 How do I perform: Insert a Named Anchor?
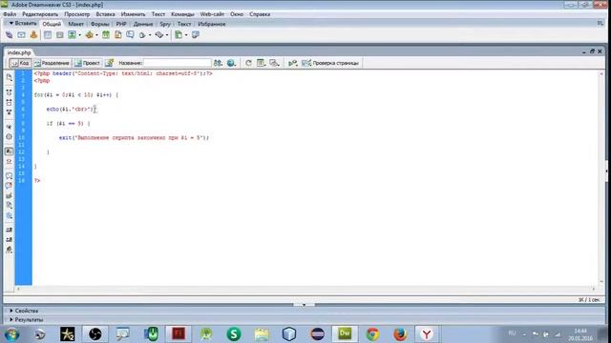[x=34, y=35]
